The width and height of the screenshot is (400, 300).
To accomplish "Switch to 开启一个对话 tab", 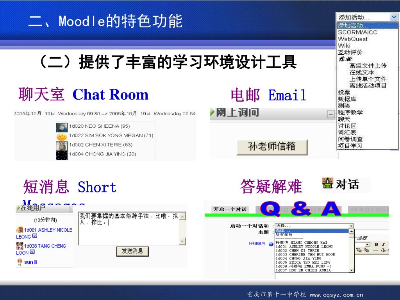I will 230,209.
